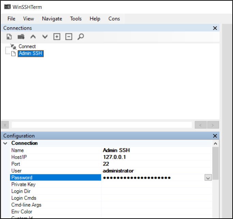Click the new folder icon

21,37
